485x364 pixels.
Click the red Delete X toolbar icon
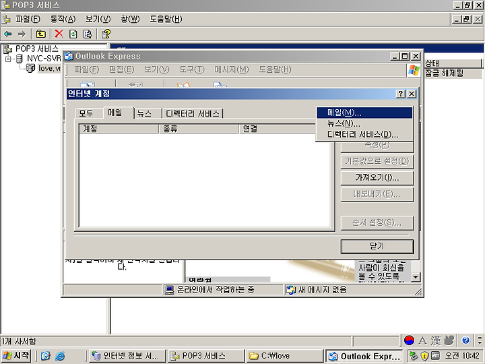coord(59,34)
